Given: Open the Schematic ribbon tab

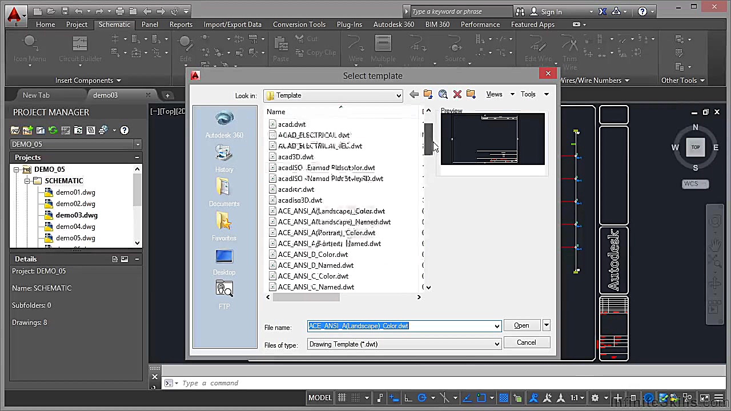Looking at the screenshot, I should (x=114, y=25).
